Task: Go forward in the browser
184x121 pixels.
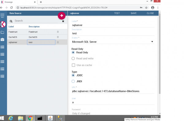Action: click(6, 8)
